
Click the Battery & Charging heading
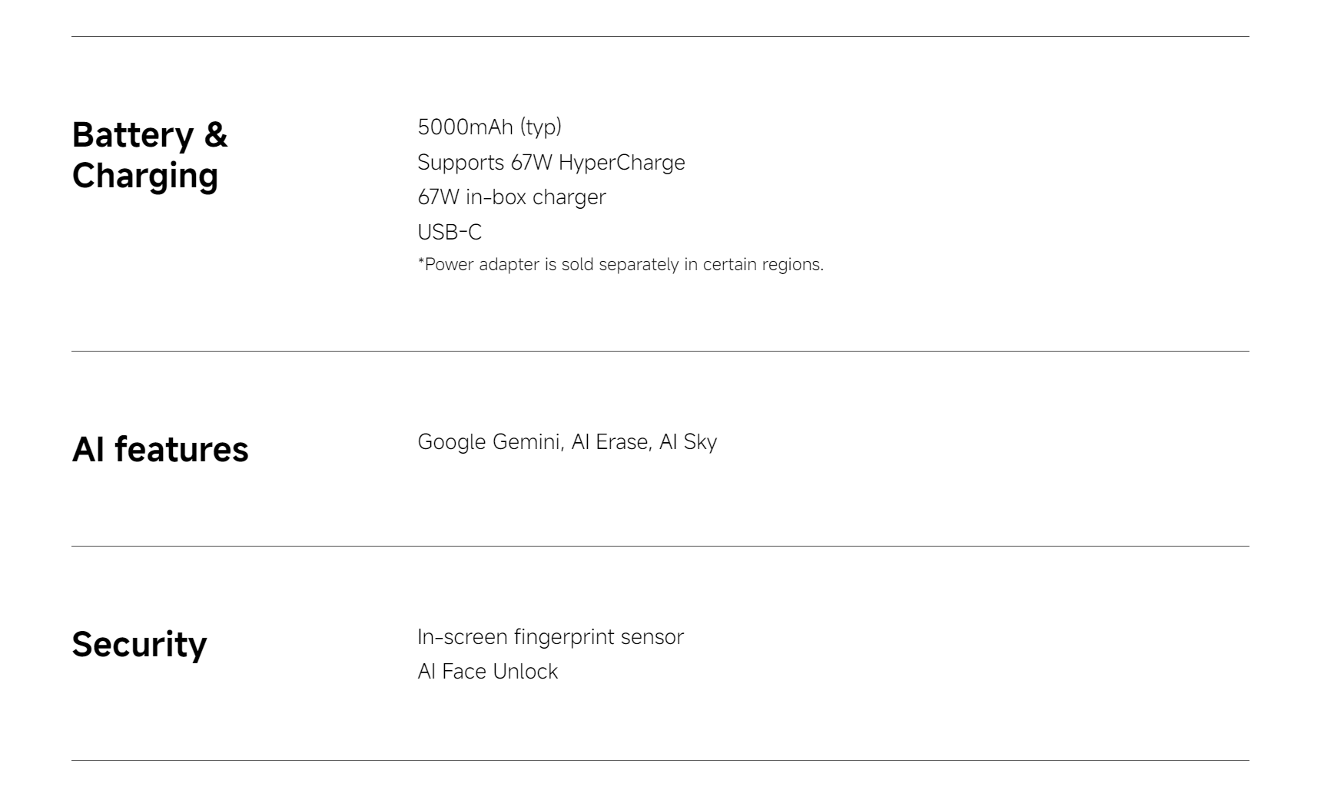click(x=150, y=155)
